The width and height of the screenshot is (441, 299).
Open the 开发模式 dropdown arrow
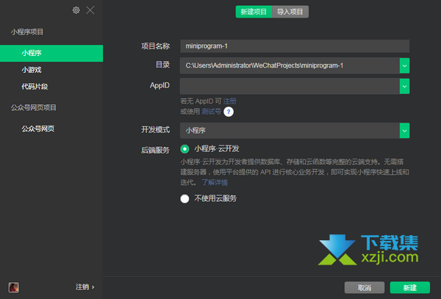pyautogui.click(x=404, y=131)
